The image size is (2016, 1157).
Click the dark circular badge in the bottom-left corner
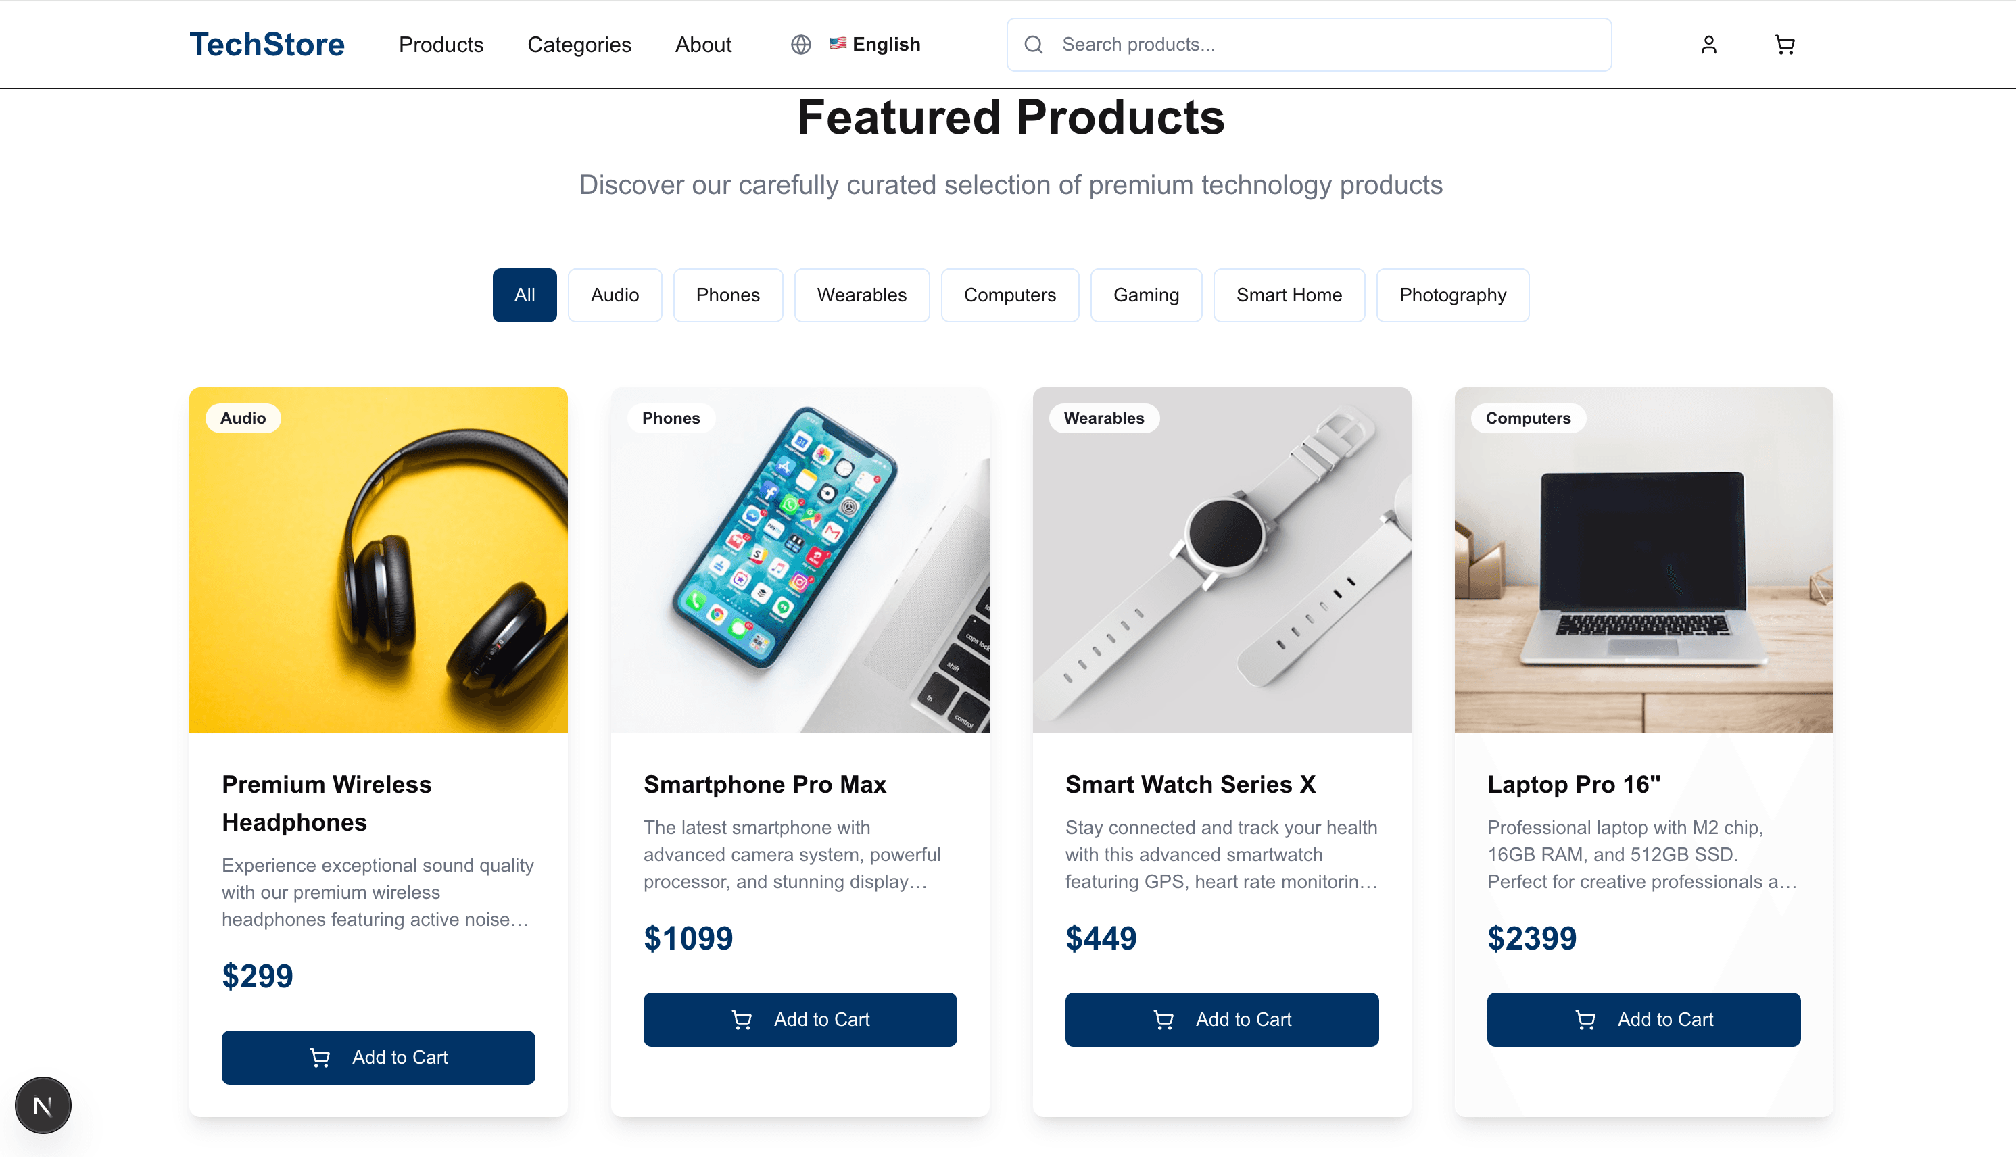[x=43, y=1104]
